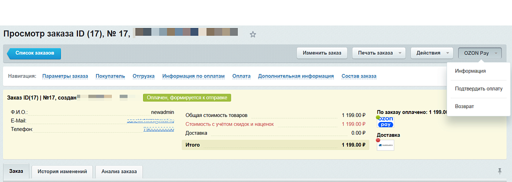Open the Печать заказа dropdown
The width and height of the screenshot is (512, 182).
(379, 53)
